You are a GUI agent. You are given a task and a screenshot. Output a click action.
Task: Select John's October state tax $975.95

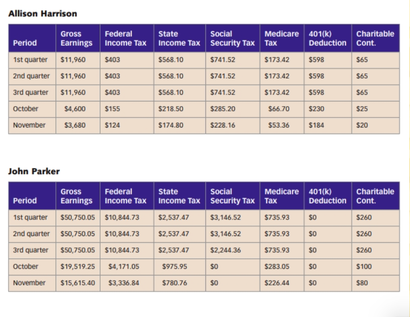pos(175,267)
